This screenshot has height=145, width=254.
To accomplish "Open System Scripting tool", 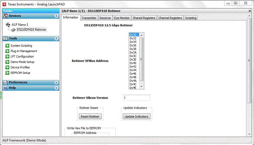I will tap(21, 46).
